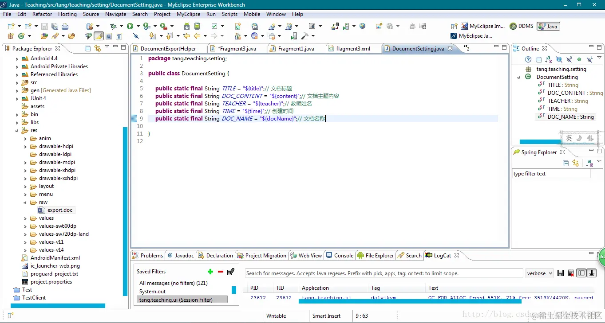Screen dimensions: 605x323
Task: Select export.doc in Package Explorer
Action: 55,210
